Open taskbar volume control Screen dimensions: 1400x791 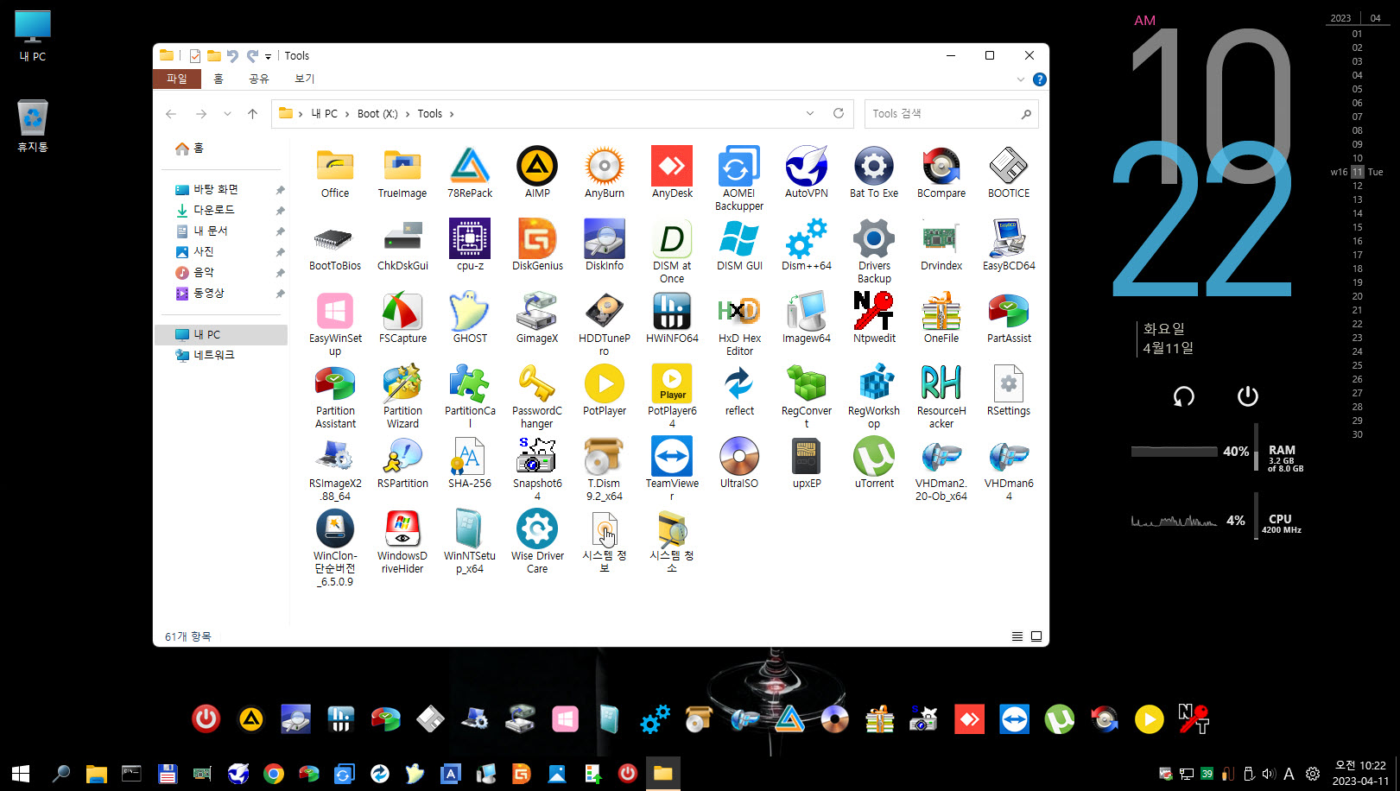[1268, 774]
